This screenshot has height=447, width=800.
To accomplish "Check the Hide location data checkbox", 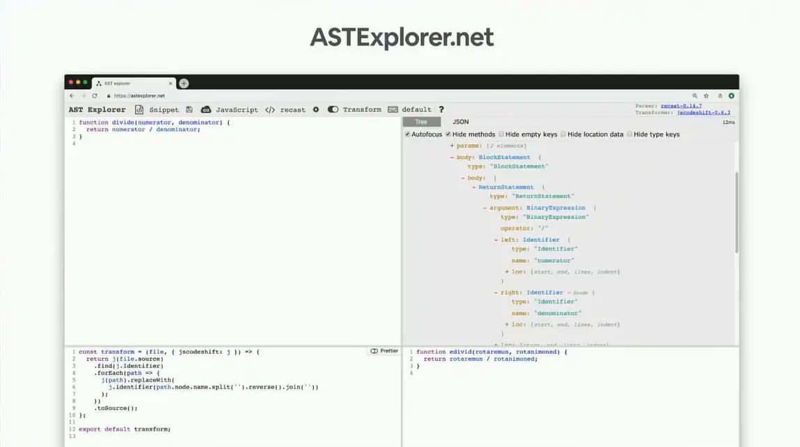I will 564,134.
